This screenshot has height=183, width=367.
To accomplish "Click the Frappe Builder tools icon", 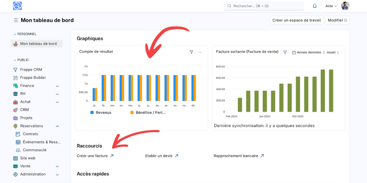I will [x=15, y=78].
